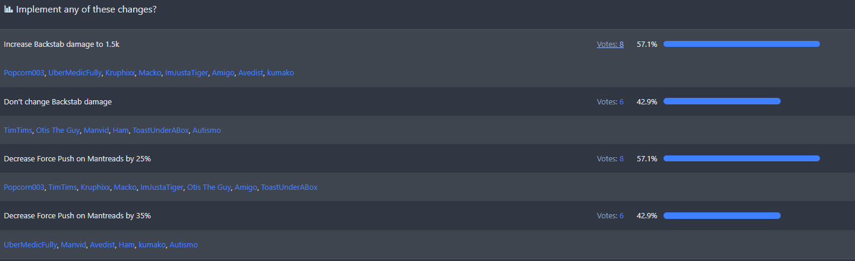Open ToastUnderABox's profile in the 25% Mantreads voters

(x=289, y=187)
